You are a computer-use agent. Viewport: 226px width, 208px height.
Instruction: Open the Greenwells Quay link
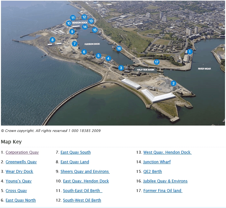[21, 162]
